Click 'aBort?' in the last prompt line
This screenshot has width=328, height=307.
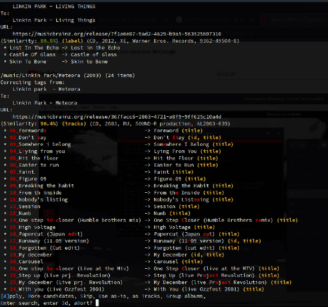(x=83, y=303)
